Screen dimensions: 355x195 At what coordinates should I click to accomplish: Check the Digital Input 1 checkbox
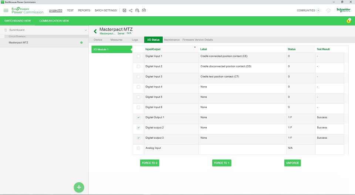[139, 56]
